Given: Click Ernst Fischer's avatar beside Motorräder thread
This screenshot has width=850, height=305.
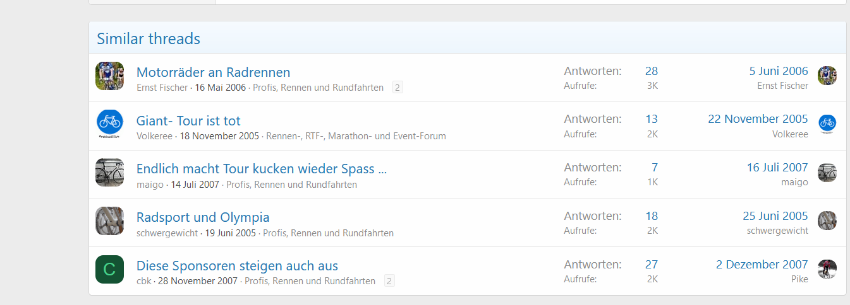Looking at the screenshot, I should pos(109,76).
